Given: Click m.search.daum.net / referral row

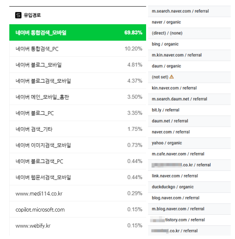Looking at the screenshot, I should tap(189, 99).
